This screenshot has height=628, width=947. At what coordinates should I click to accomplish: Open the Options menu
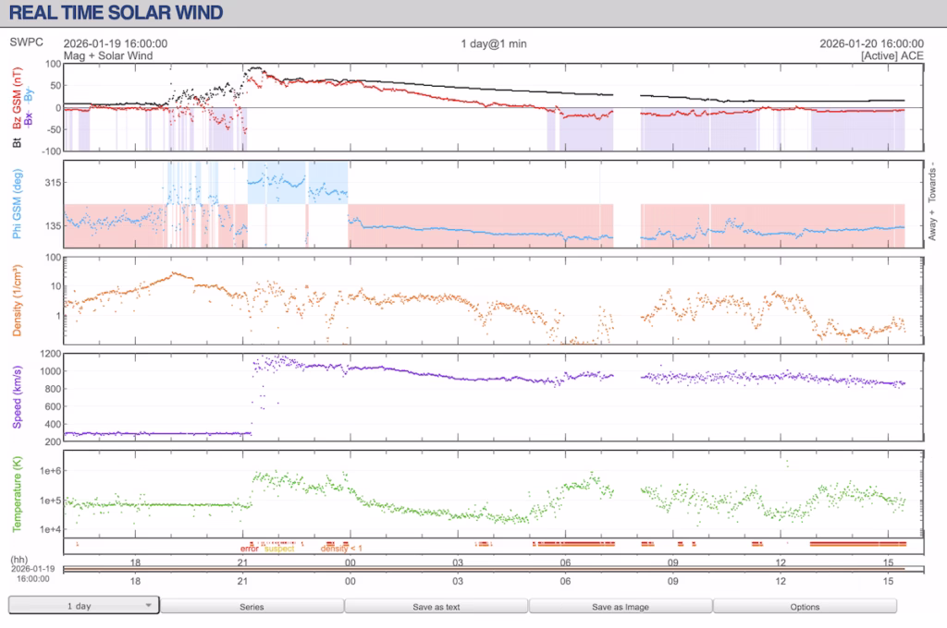[x=805, y=607]
